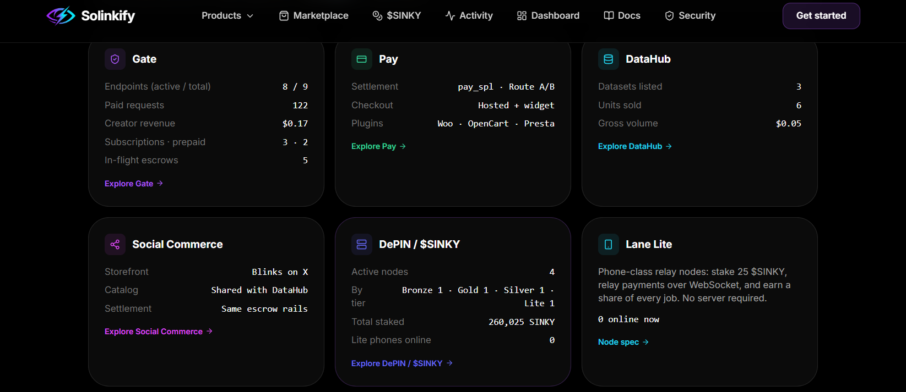Click the DataHub card title

coord(648,59)
